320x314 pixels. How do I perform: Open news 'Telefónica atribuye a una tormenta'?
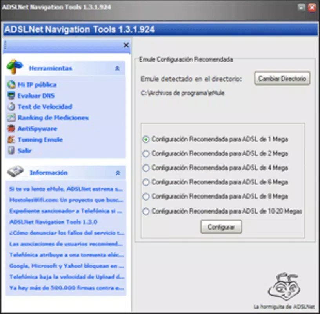click(x=67, y=255)
